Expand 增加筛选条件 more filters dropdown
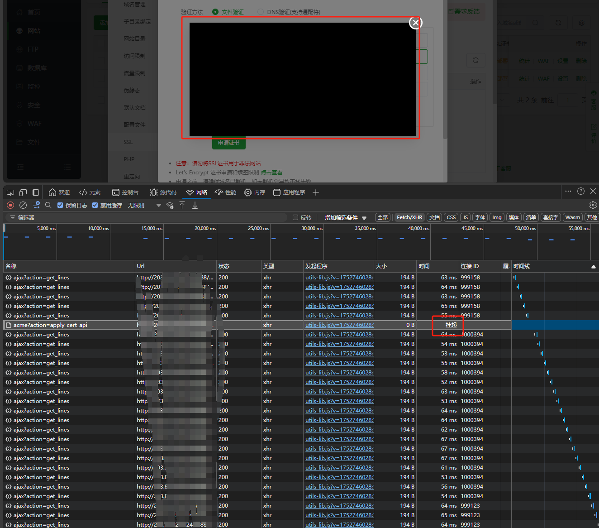 346,218
